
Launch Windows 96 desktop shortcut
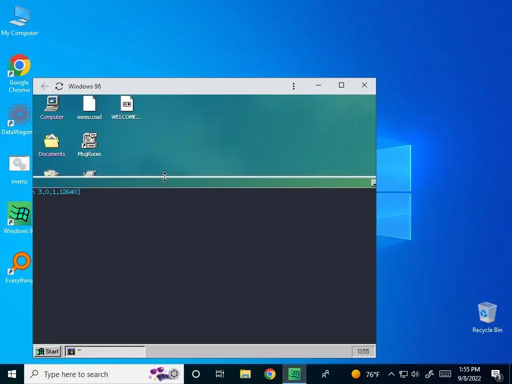point(19,217)
